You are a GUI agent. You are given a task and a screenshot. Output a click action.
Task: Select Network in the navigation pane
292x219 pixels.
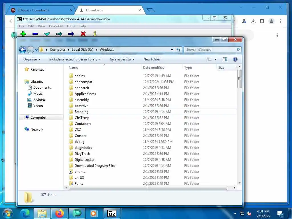[x=37, y=129]
